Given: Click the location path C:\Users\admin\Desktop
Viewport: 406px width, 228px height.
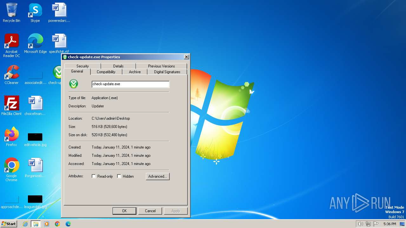Looking at the screenshot, I should (111, 118).
